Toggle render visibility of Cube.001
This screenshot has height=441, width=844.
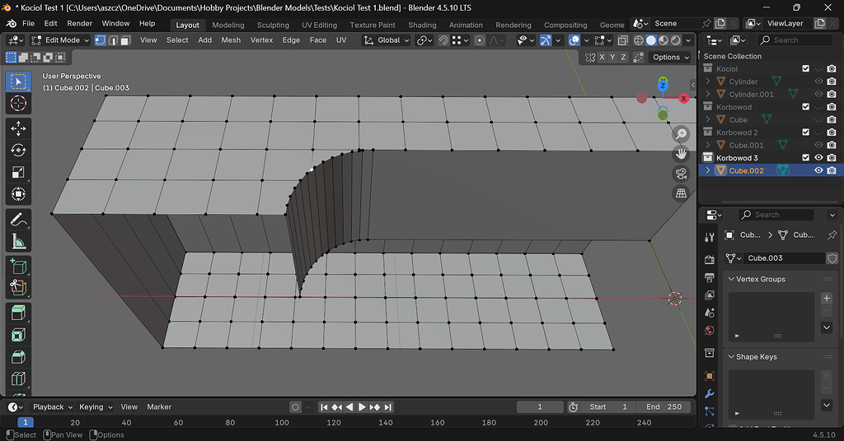[832, 145]
